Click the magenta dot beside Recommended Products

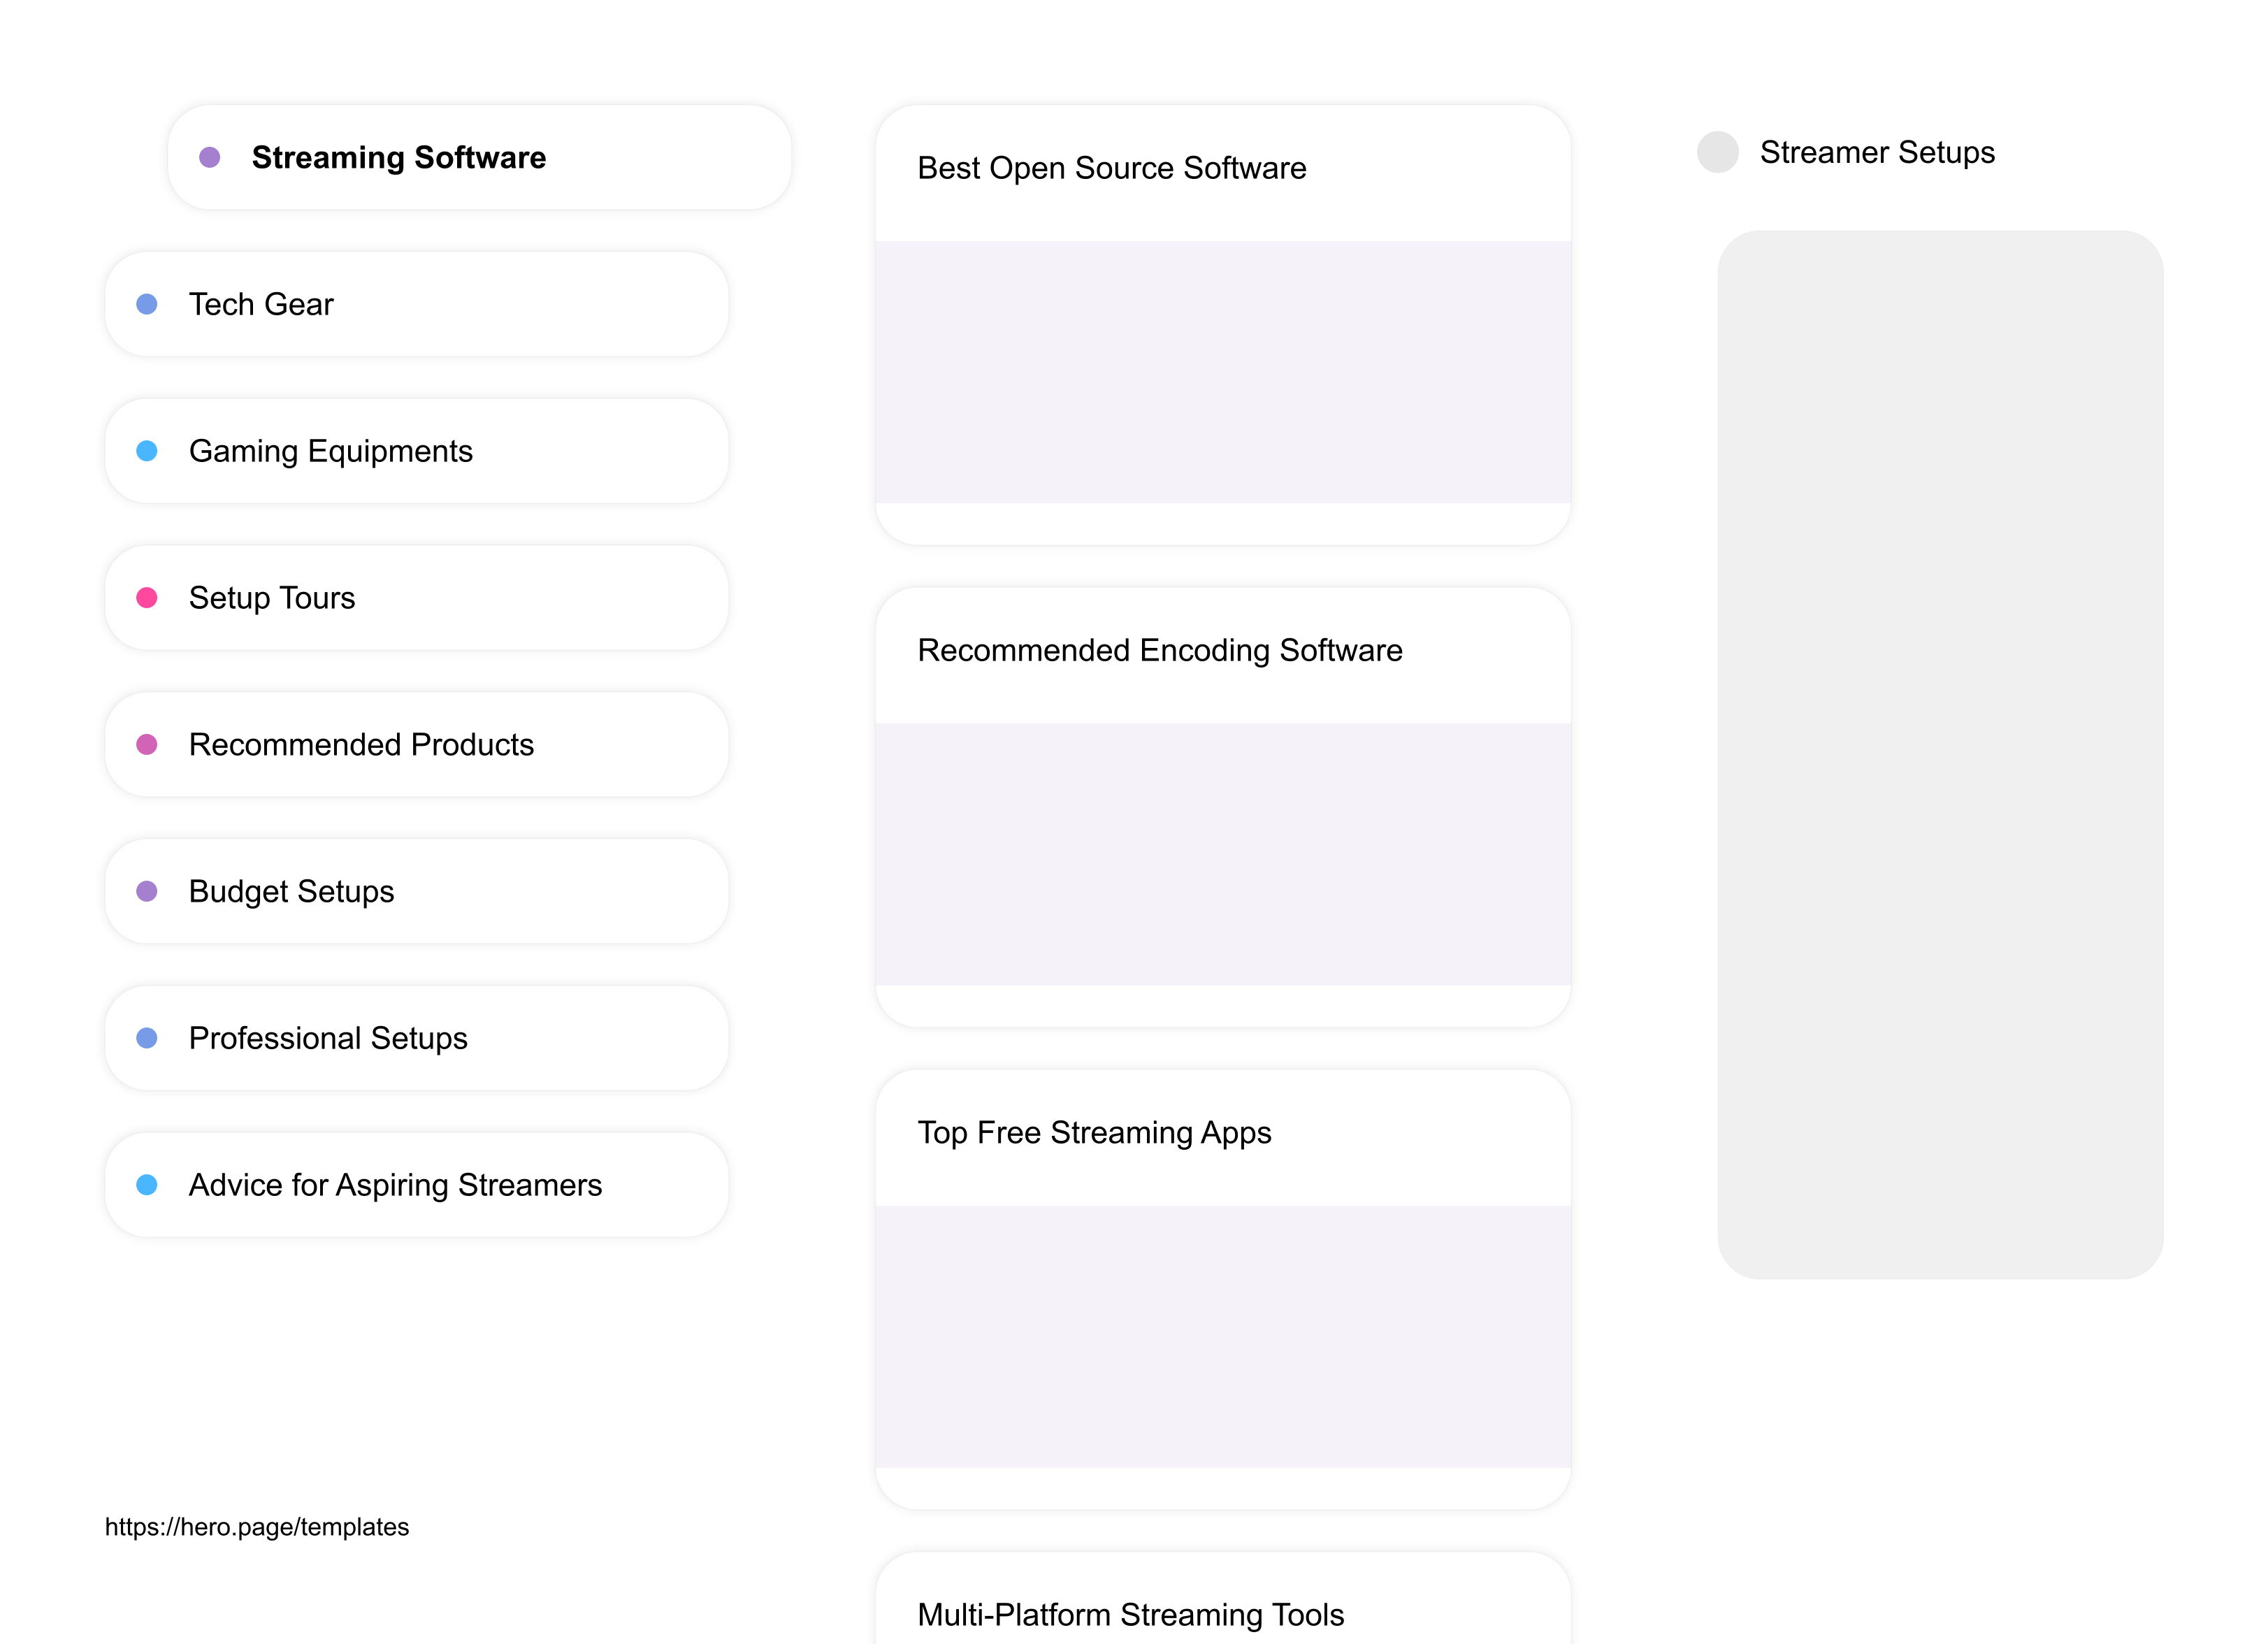pyautogui.click(x=148, y=744)
